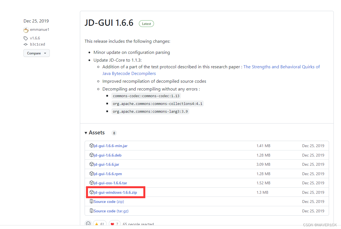This screenshot has width=341, height=229.
Task: Download jd-gui-1.6.6.jar
Action: [107, 164]
